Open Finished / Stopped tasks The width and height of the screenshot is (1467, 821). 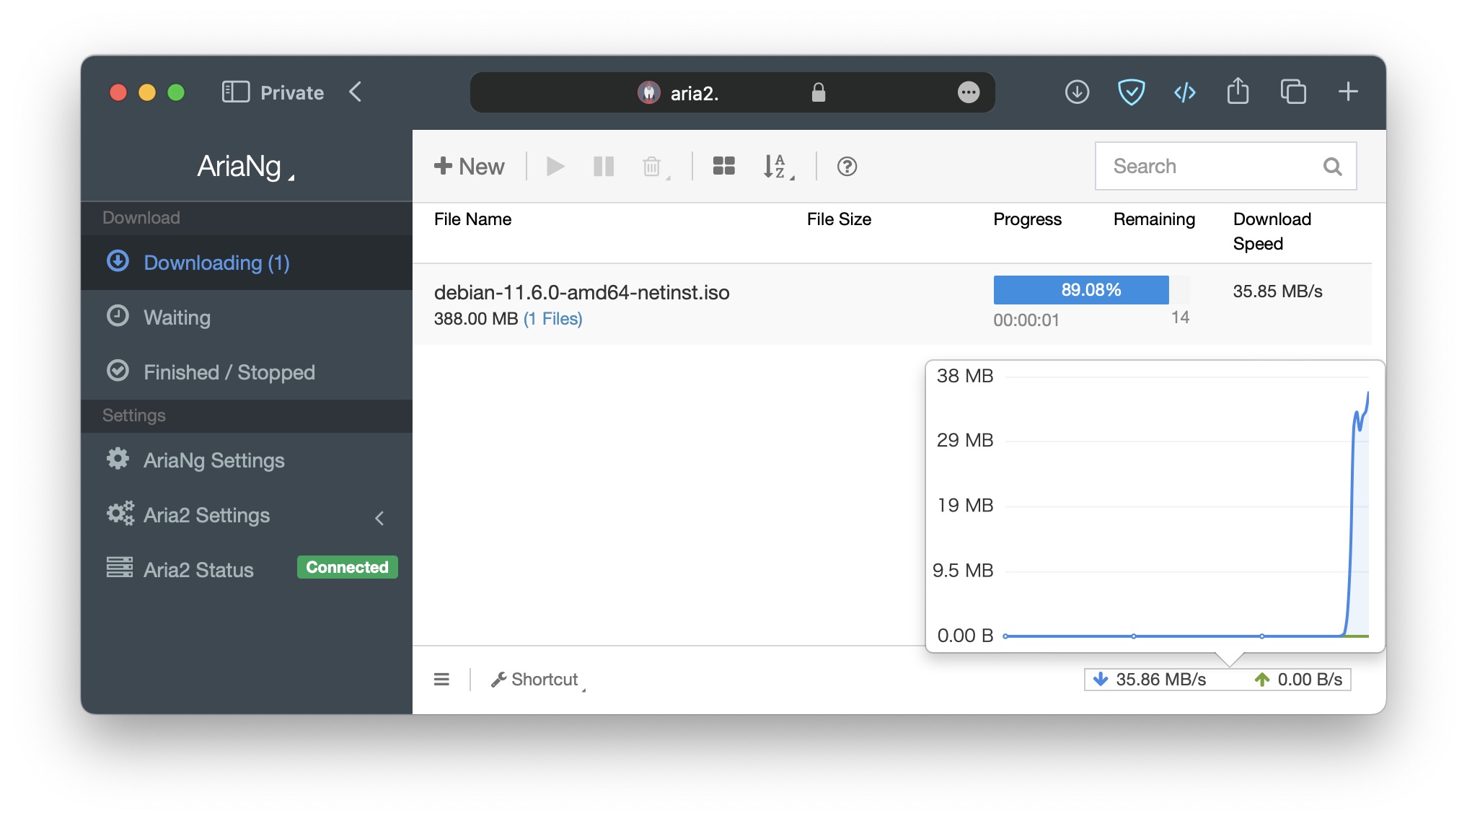pyautogui.click(x=229, y=372)
